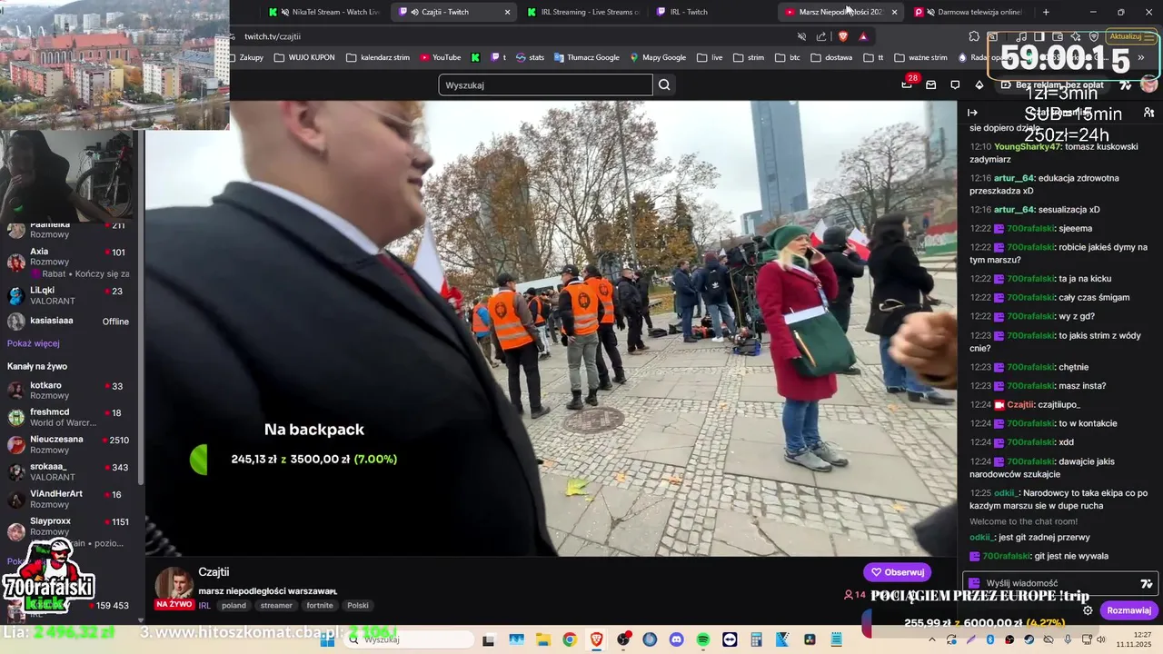The width and height of the screenshot is (1163, 654).
Task: Open the btc bookmarks folder
Action: point(789,57)
